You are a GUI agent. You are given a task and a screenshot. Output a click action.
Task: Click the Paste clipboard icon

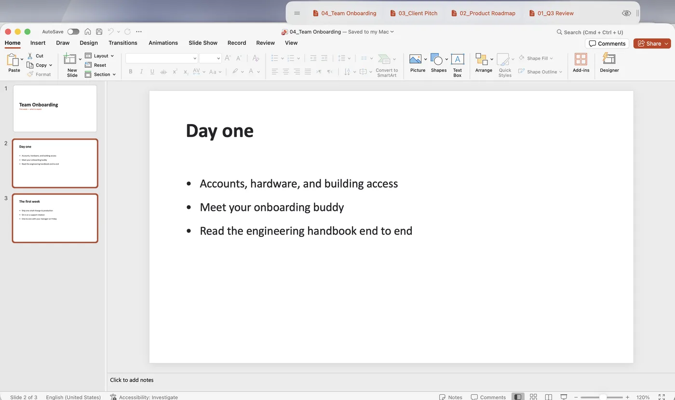click(x=13, y=60)
